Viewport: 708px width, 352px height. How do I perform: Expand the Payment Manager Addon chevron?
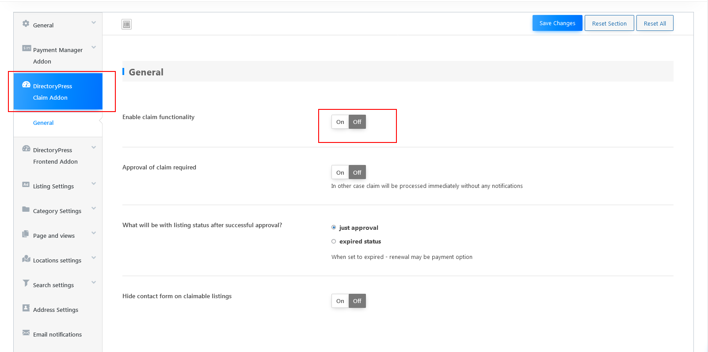pyautogui.click(x=94, y=47)
